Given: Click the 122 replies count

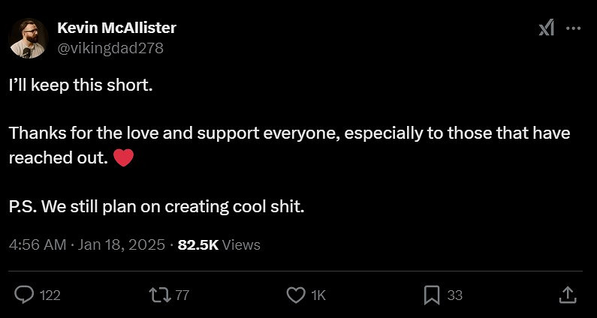Looking at the screenshot, I should tap(50, 295).
